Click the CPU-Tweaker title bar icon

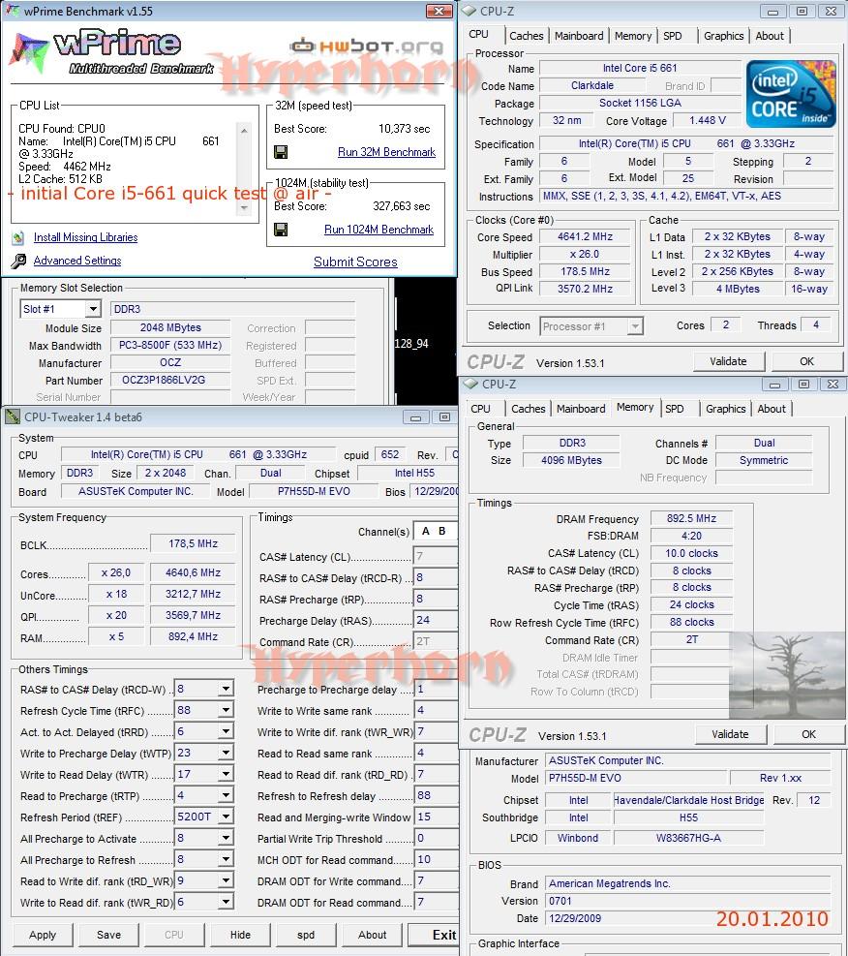[x=13, y=417]
